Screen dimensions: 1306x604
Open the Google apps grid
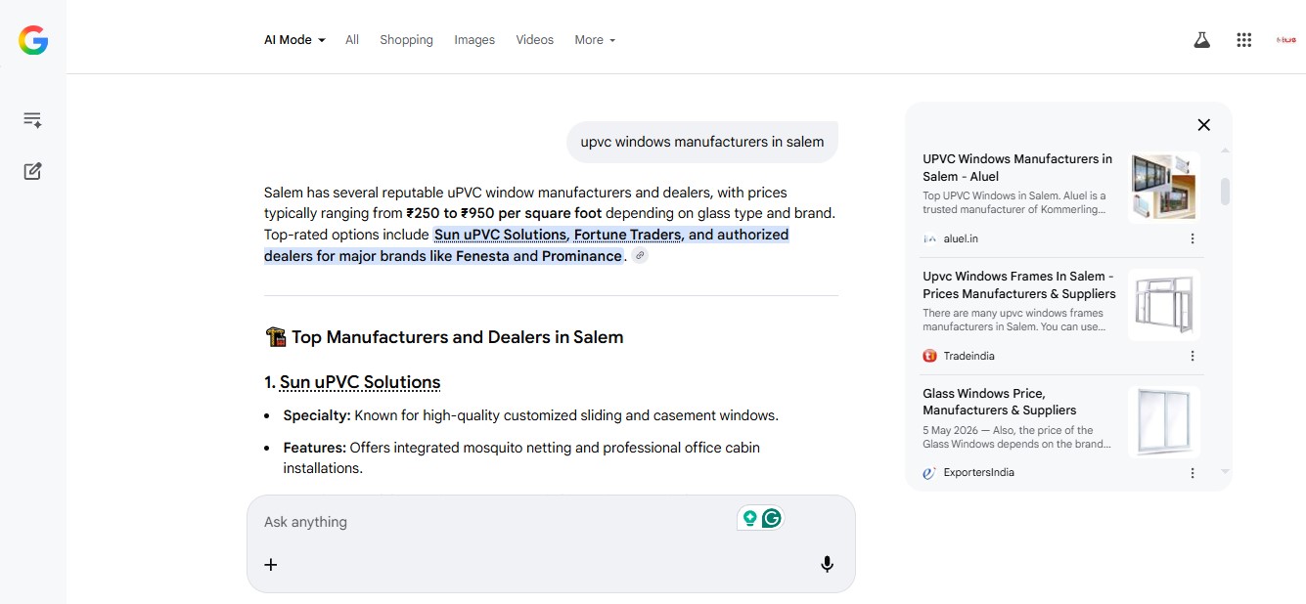(x=1244, y=40)
